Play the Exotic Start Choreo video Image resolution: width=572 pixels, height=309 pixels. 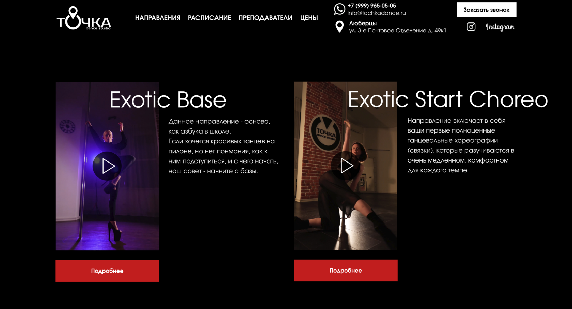[346, 166]
